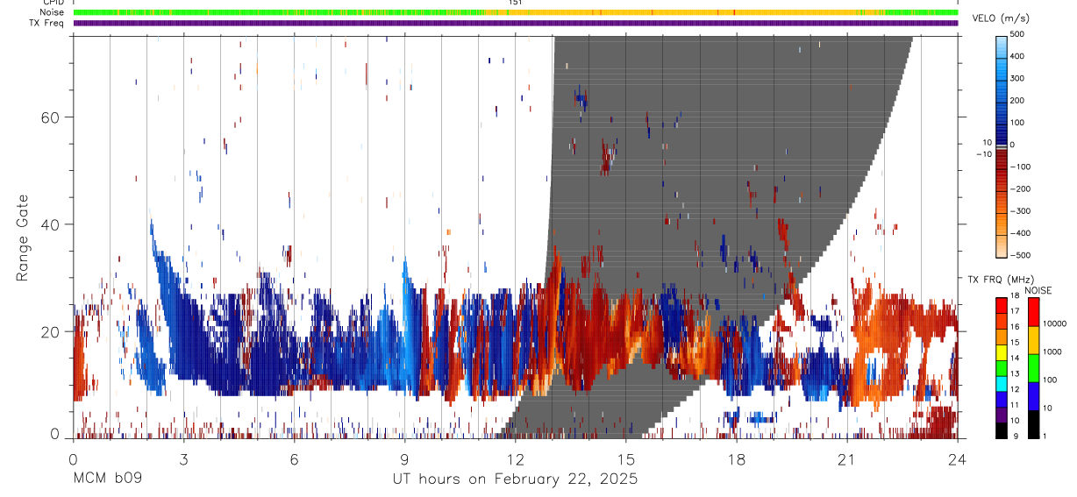Click the x-axis hour label 21
This screenshot has width=1077, height=497.
pos(847,458)
